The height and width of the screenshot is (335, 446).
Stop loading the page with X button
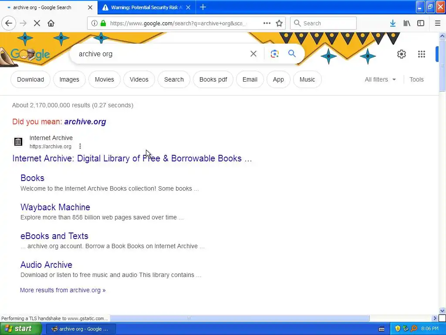37,23
